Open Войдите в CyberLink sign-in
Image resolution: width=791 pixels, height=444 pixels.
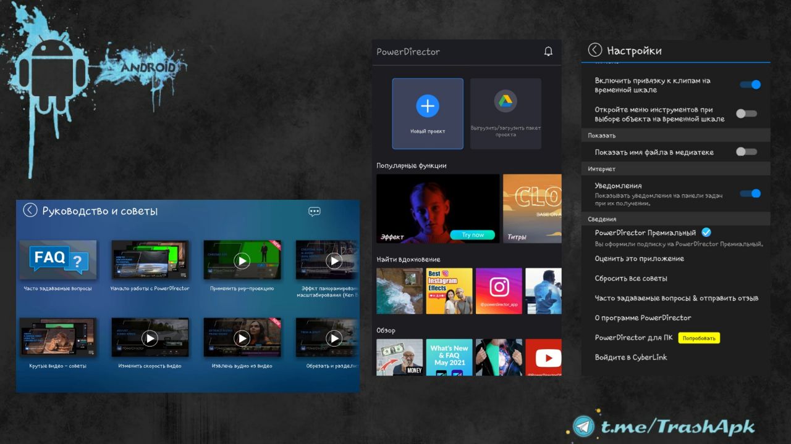coord(630,358)
